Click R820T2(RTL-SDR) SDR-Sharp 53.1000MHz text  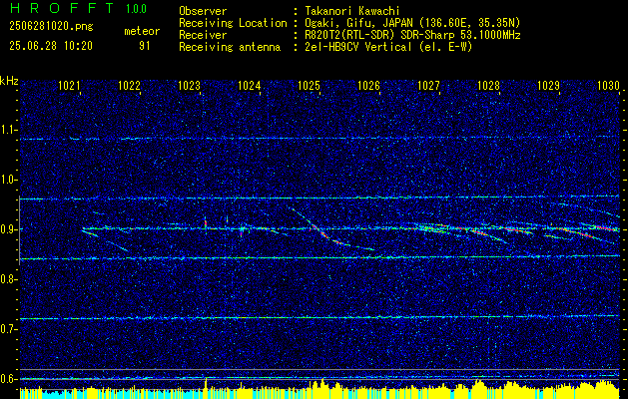tap(411, 35)
